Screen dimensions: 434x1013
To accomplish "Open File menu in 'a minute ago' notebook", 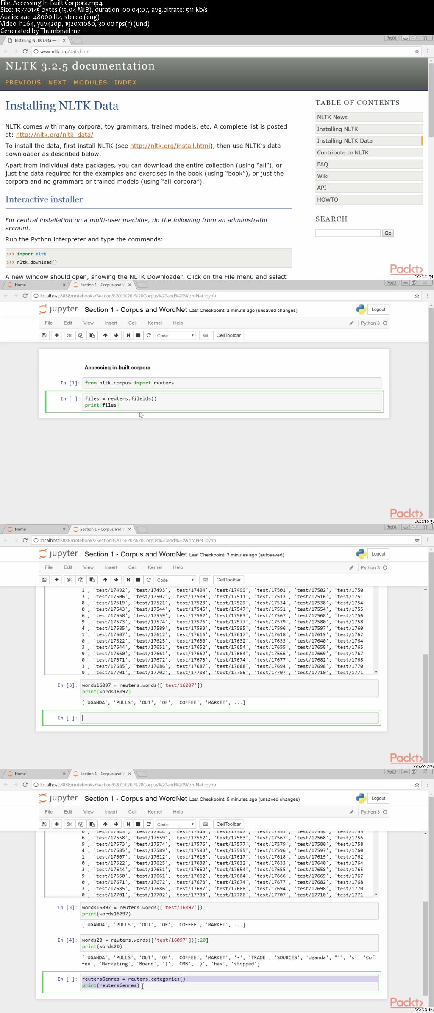I will point(49,323).
